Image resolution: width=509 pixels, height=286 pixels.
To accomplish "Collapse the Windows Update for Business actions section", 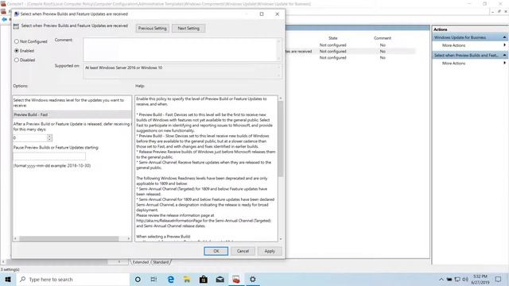I will (x=504, y=37).
